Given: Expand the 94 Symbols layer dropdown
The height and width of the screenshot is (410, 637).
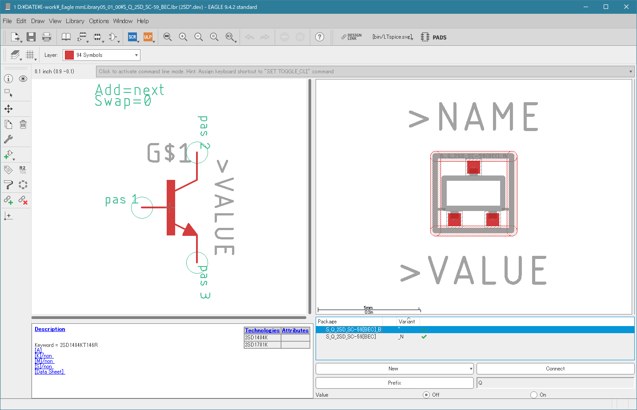Looking at the screenshot, I should click(101, 55).
